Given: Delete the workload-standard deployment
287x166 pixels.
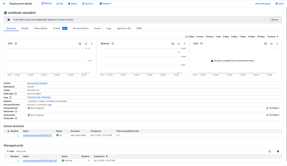Looking at the screenshot, I should (73, 4).
